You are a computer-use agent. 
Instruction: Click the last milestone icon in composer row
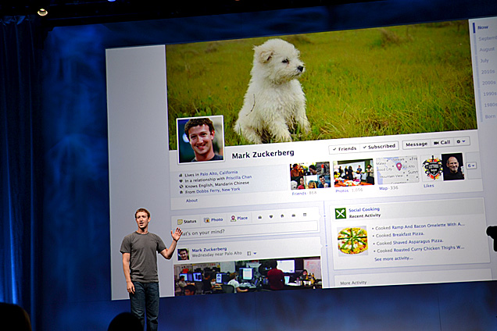305,215
